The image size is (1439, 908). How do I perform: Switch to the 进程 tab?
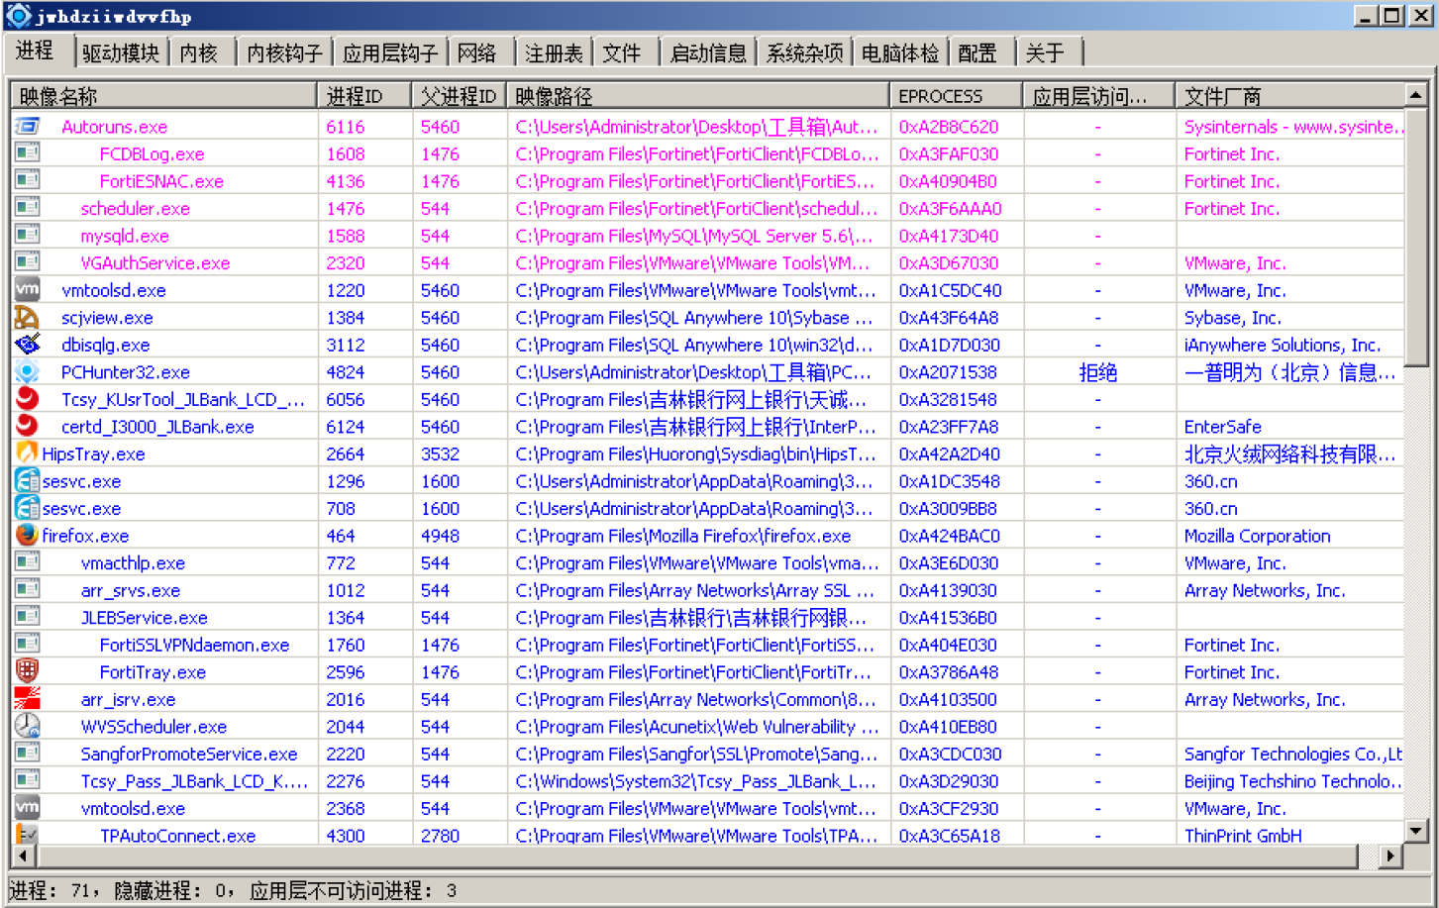pyautogui.click(x=36, y=50)
